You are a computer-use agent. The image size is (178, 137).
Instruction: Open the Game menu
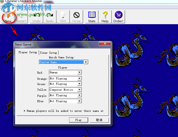click(6, 6)
